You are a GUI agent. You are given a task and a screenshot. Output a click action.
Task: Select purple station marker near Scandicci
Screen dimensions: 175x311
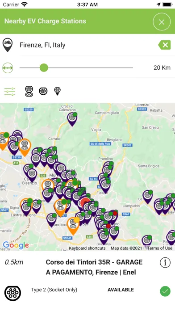pos(52,220)
